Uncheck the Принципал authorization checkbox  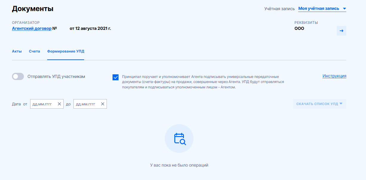[116, 77]
